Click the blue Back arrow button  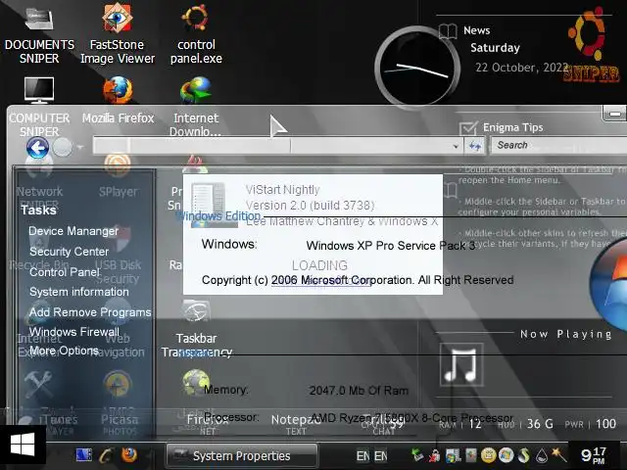[37, 148]
